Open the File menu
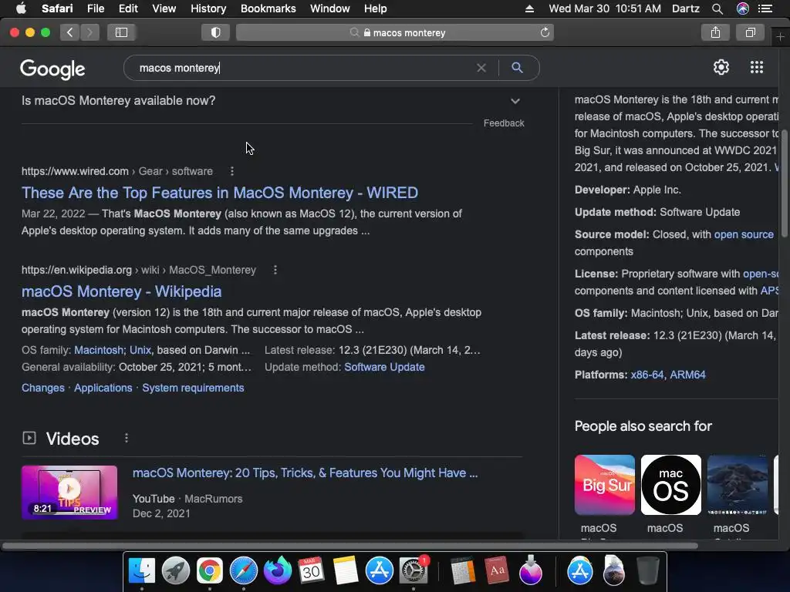 pyautogui.click(x=95, y=8)
